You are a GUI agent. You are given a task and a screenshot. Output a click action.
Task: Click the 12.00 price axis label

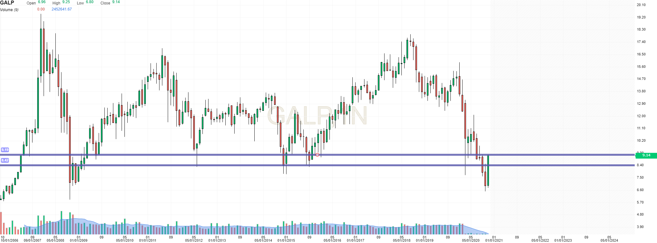click(x=641, y=116)
